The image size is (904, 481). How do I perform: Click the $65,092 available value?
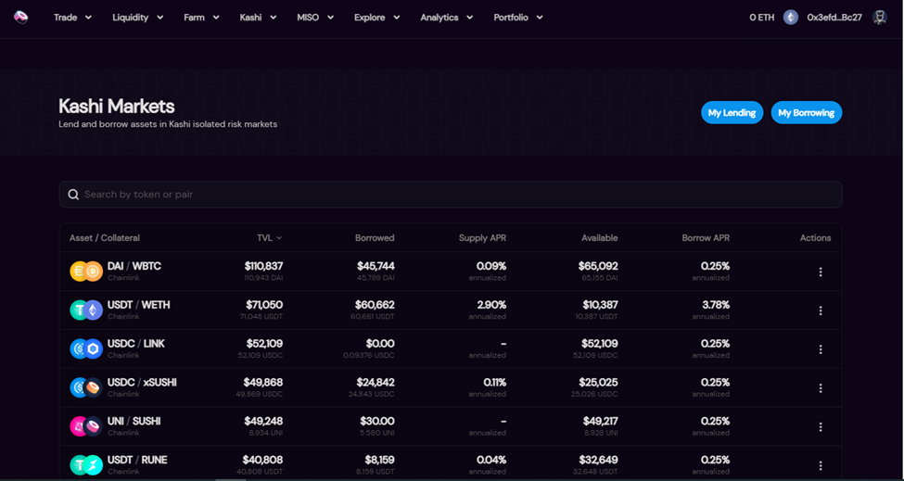pos(598,266)
